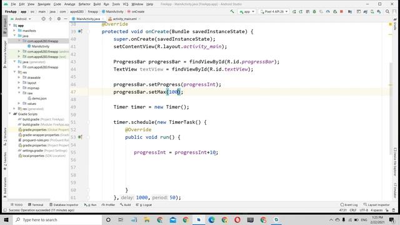The height and width of the screenshot is (225, 400).
Task: Open the Resource Manager side panel
Action: [5, 54]
